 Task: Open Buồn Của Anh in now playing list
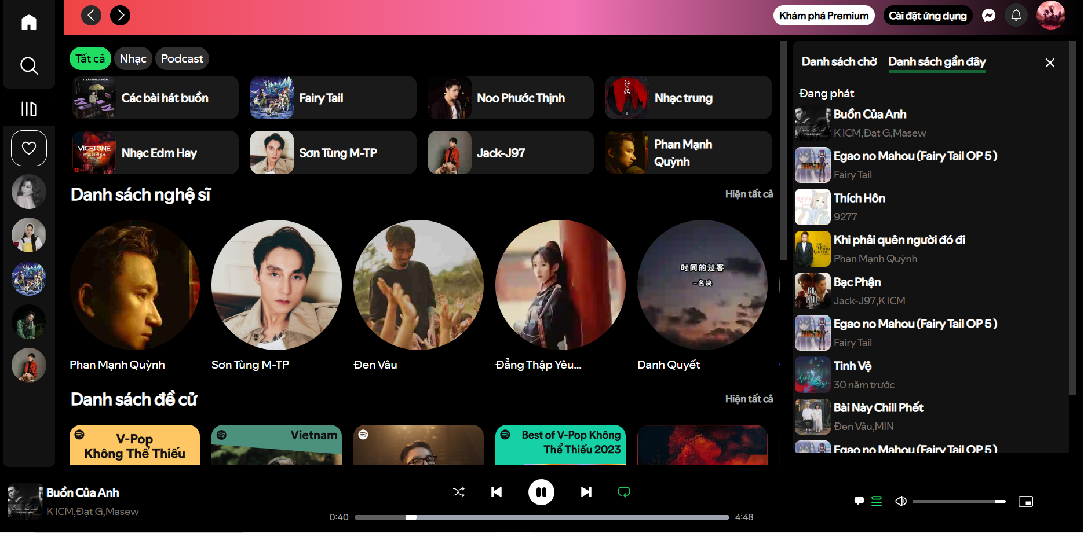(x=931, y=123)
